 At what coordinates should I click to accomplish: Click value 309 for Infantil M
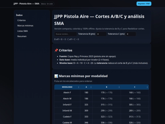pos(86,111)
